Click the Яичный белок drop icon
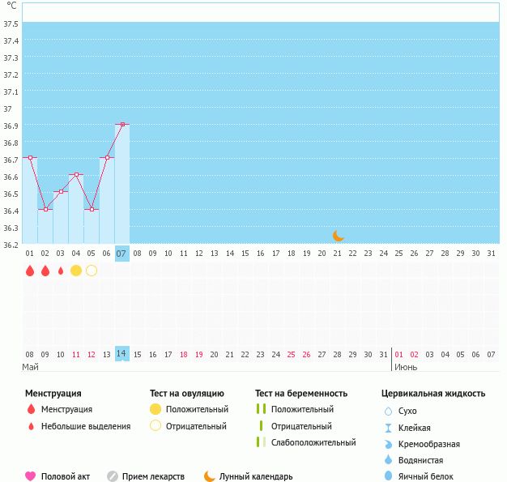Viewport: 507px width, 482px height. pos(388,476)
